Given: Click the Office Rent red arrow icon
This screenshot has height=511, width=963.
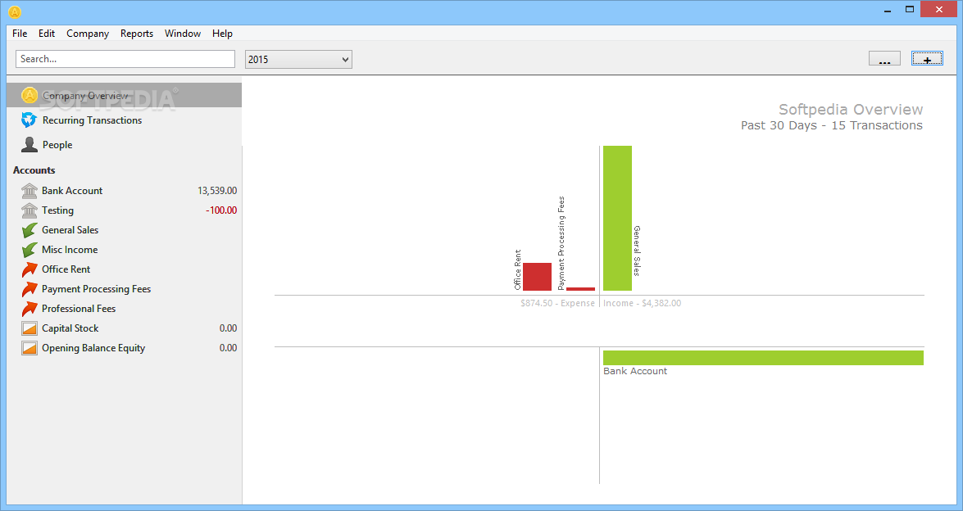Looking at the screenshot, I should tap(30, 269).
